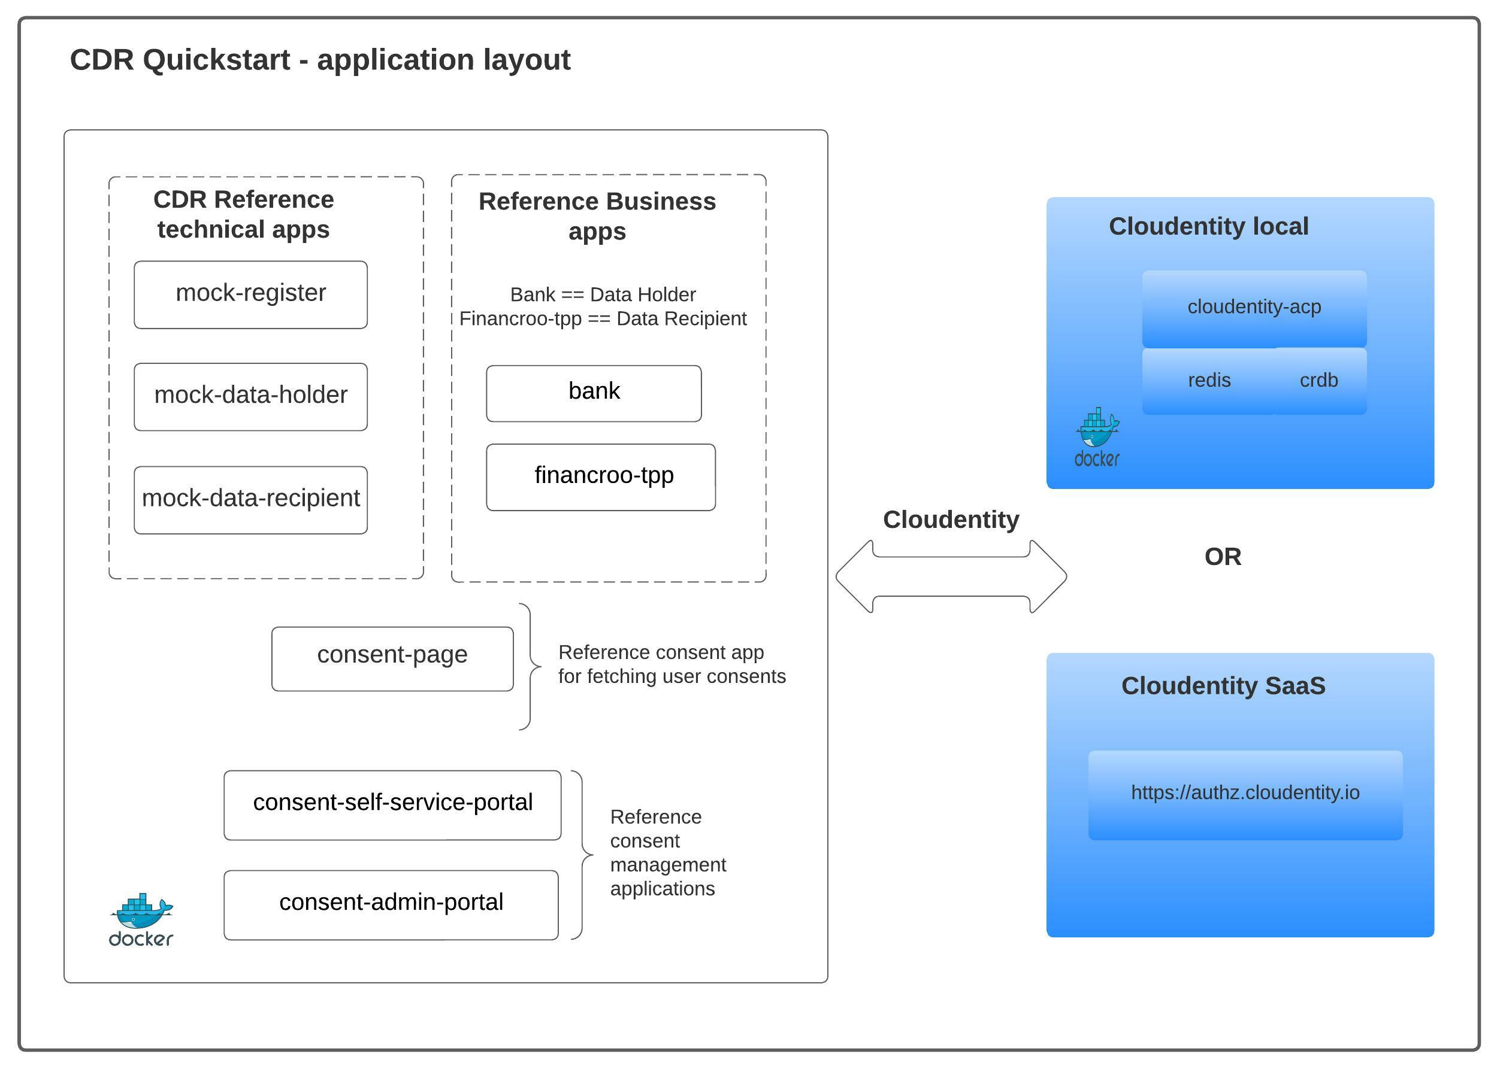Select the mock-register box

coord(250,294)
